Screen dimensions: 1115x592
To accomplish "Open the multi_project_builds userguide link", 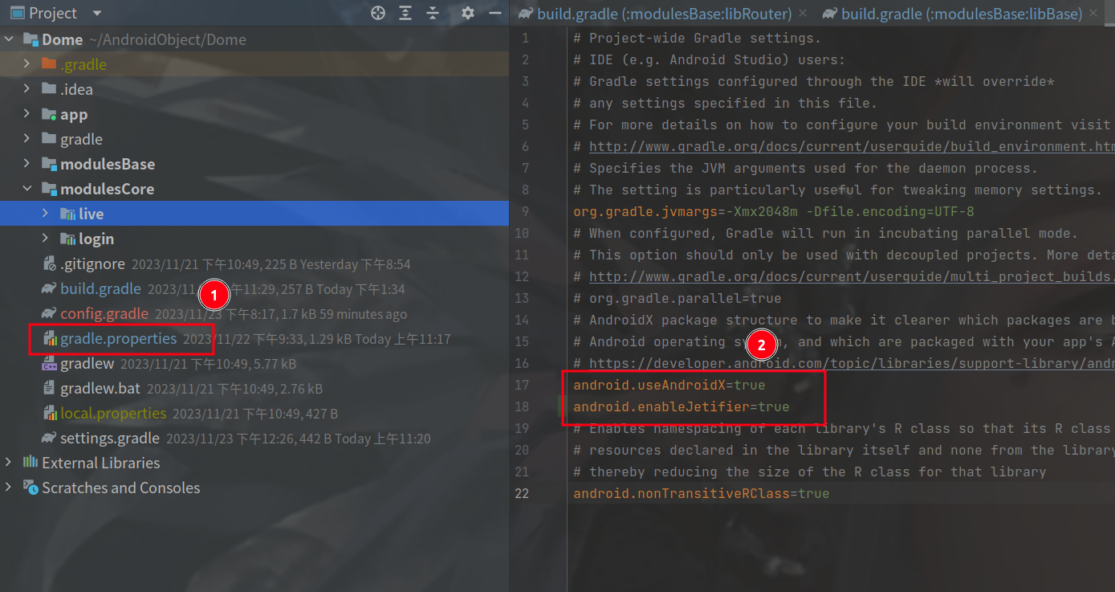I will point(852,276).
